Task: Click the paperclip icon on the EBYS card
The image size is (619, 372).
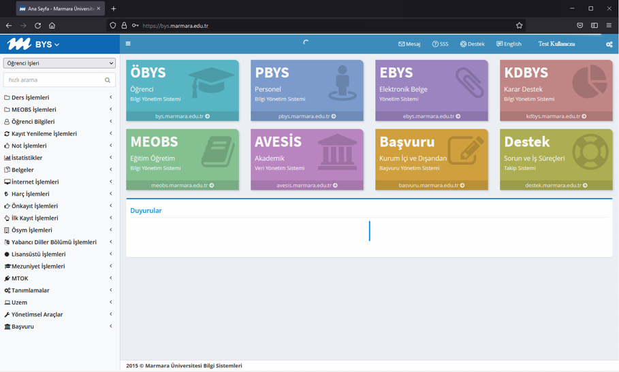Action: (470, 82)
